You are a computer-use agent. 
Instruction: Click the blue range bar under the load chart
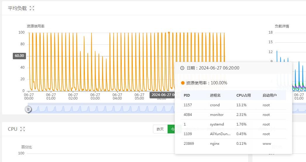tap(102, 108)
